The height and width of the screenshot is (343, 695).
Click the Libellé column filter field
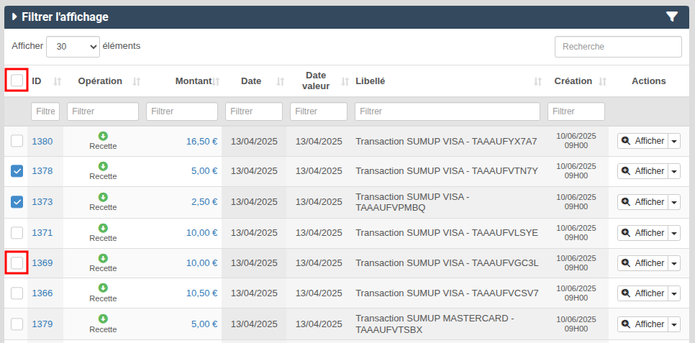448,111
